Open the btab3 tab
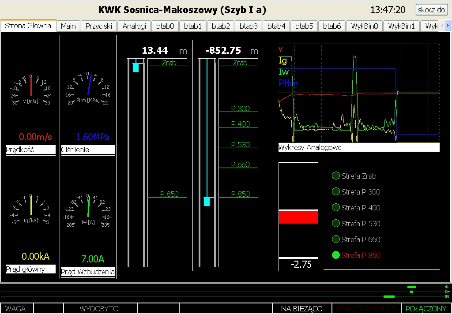 tap(249, 26)
